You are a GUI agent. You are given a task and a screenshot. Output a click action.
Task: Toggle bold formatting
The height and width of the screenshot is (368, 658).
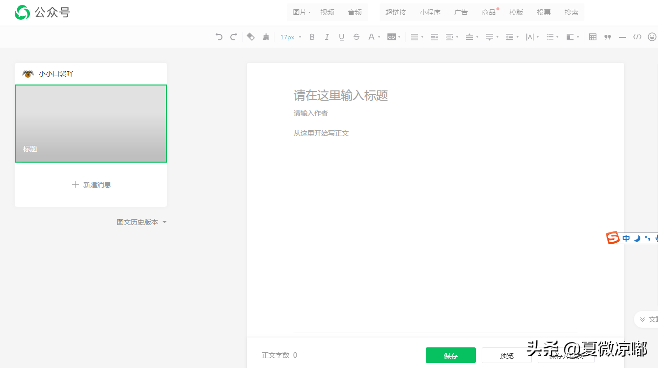pos(312,36)
